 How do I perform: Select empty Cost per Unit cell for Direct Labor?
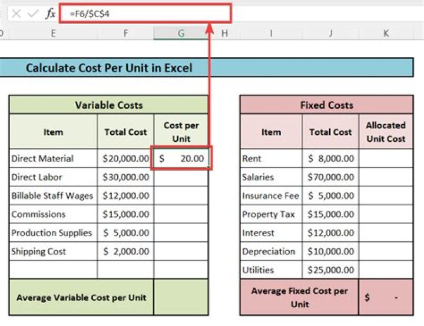(181, 177)
